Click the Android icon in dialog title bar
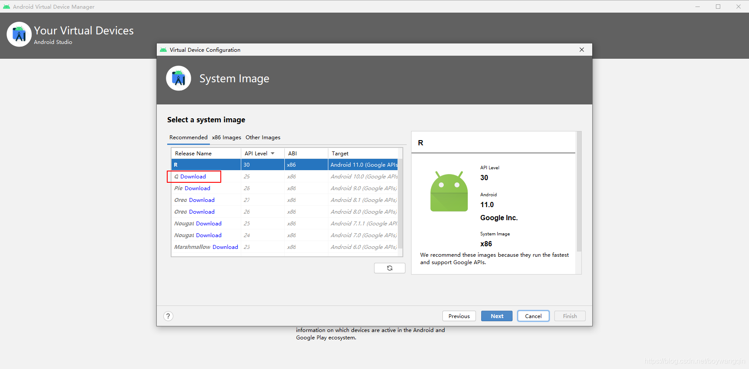Image resolution: width=749 pixels, height=369 pixels. pyautogui.click(x=163, y=50)
